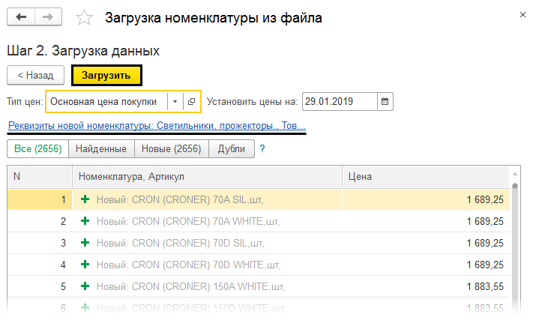Switch to the Новые (2656) tab
The image size is (533, 320).
(171, 149)
